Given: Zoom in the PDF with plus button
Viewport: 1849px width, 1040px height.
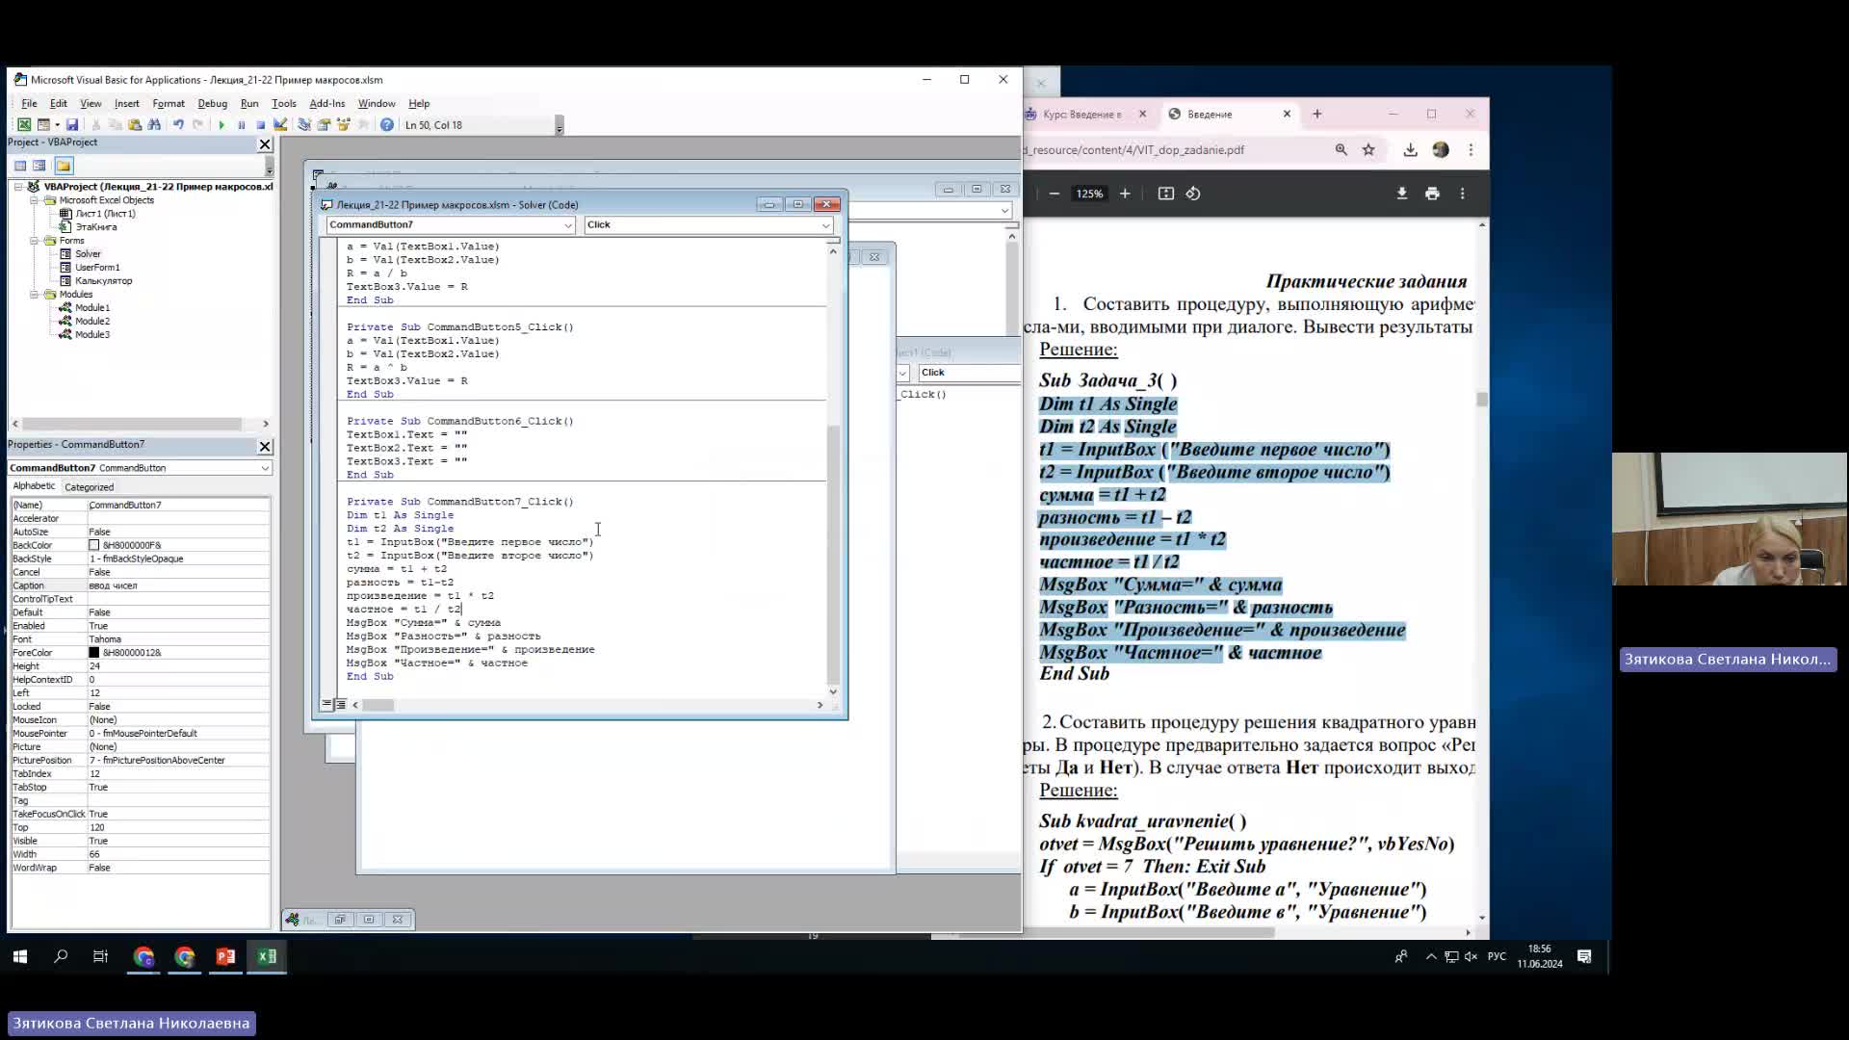Looking at the screenshot, I should [x=1125, y=194].
